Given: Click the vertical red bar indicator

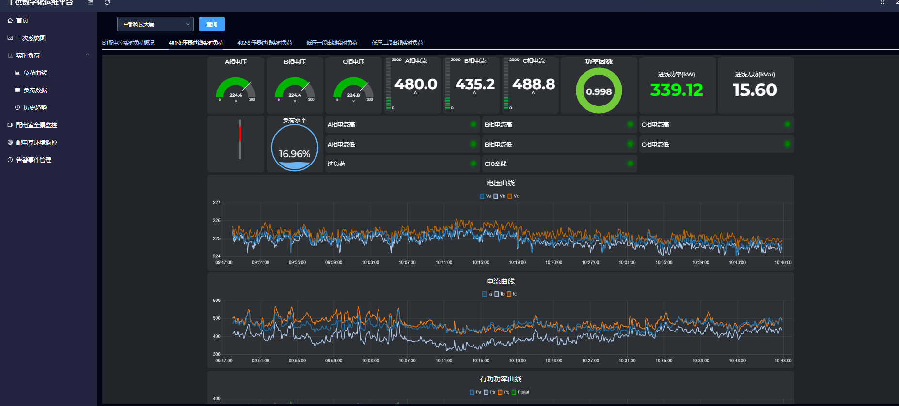Looking at the screenshot, I should pyautogui.click(x=240, y=139).
